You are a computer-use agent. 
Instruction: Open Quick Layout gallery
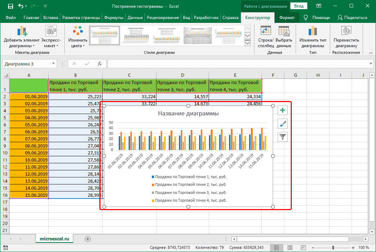(51, 32)
